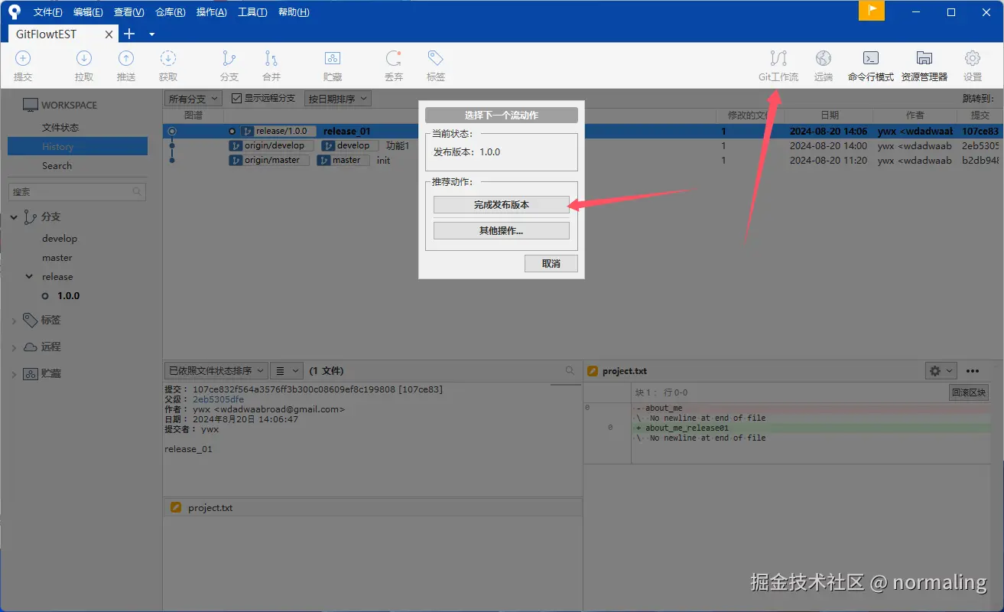This screenshot has height=612, width=1004.
Task: Click the 取消 button in dialog
Action: (x=551, y=263)
